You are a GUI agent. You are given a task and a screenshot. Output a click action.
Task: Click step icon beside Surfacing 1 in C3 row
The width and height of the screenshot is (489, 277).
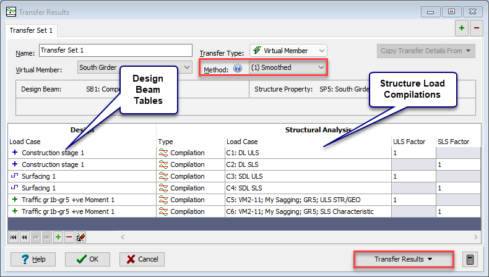pos(15,176)
